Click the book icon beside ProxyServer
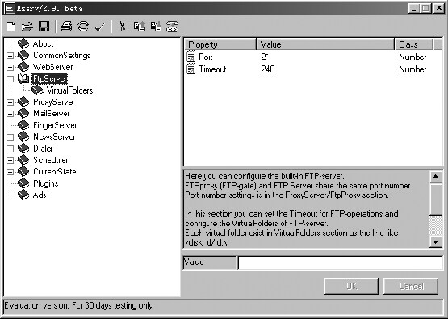Screen dimensions: 448x319 (x=23, y=102)
